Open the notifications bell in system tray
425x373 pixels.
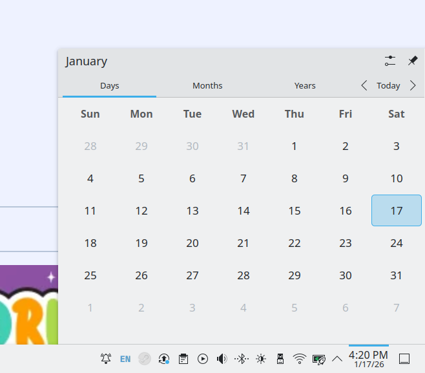pos(106,359)
